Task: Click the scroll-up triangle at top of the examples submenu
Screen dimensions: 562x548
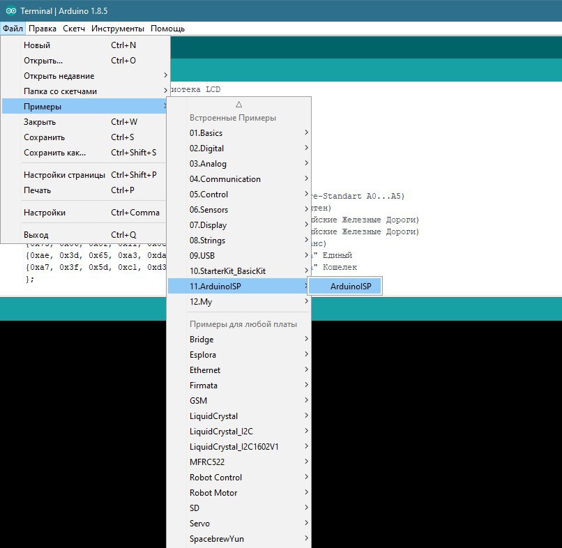Action: coord(239,105)
